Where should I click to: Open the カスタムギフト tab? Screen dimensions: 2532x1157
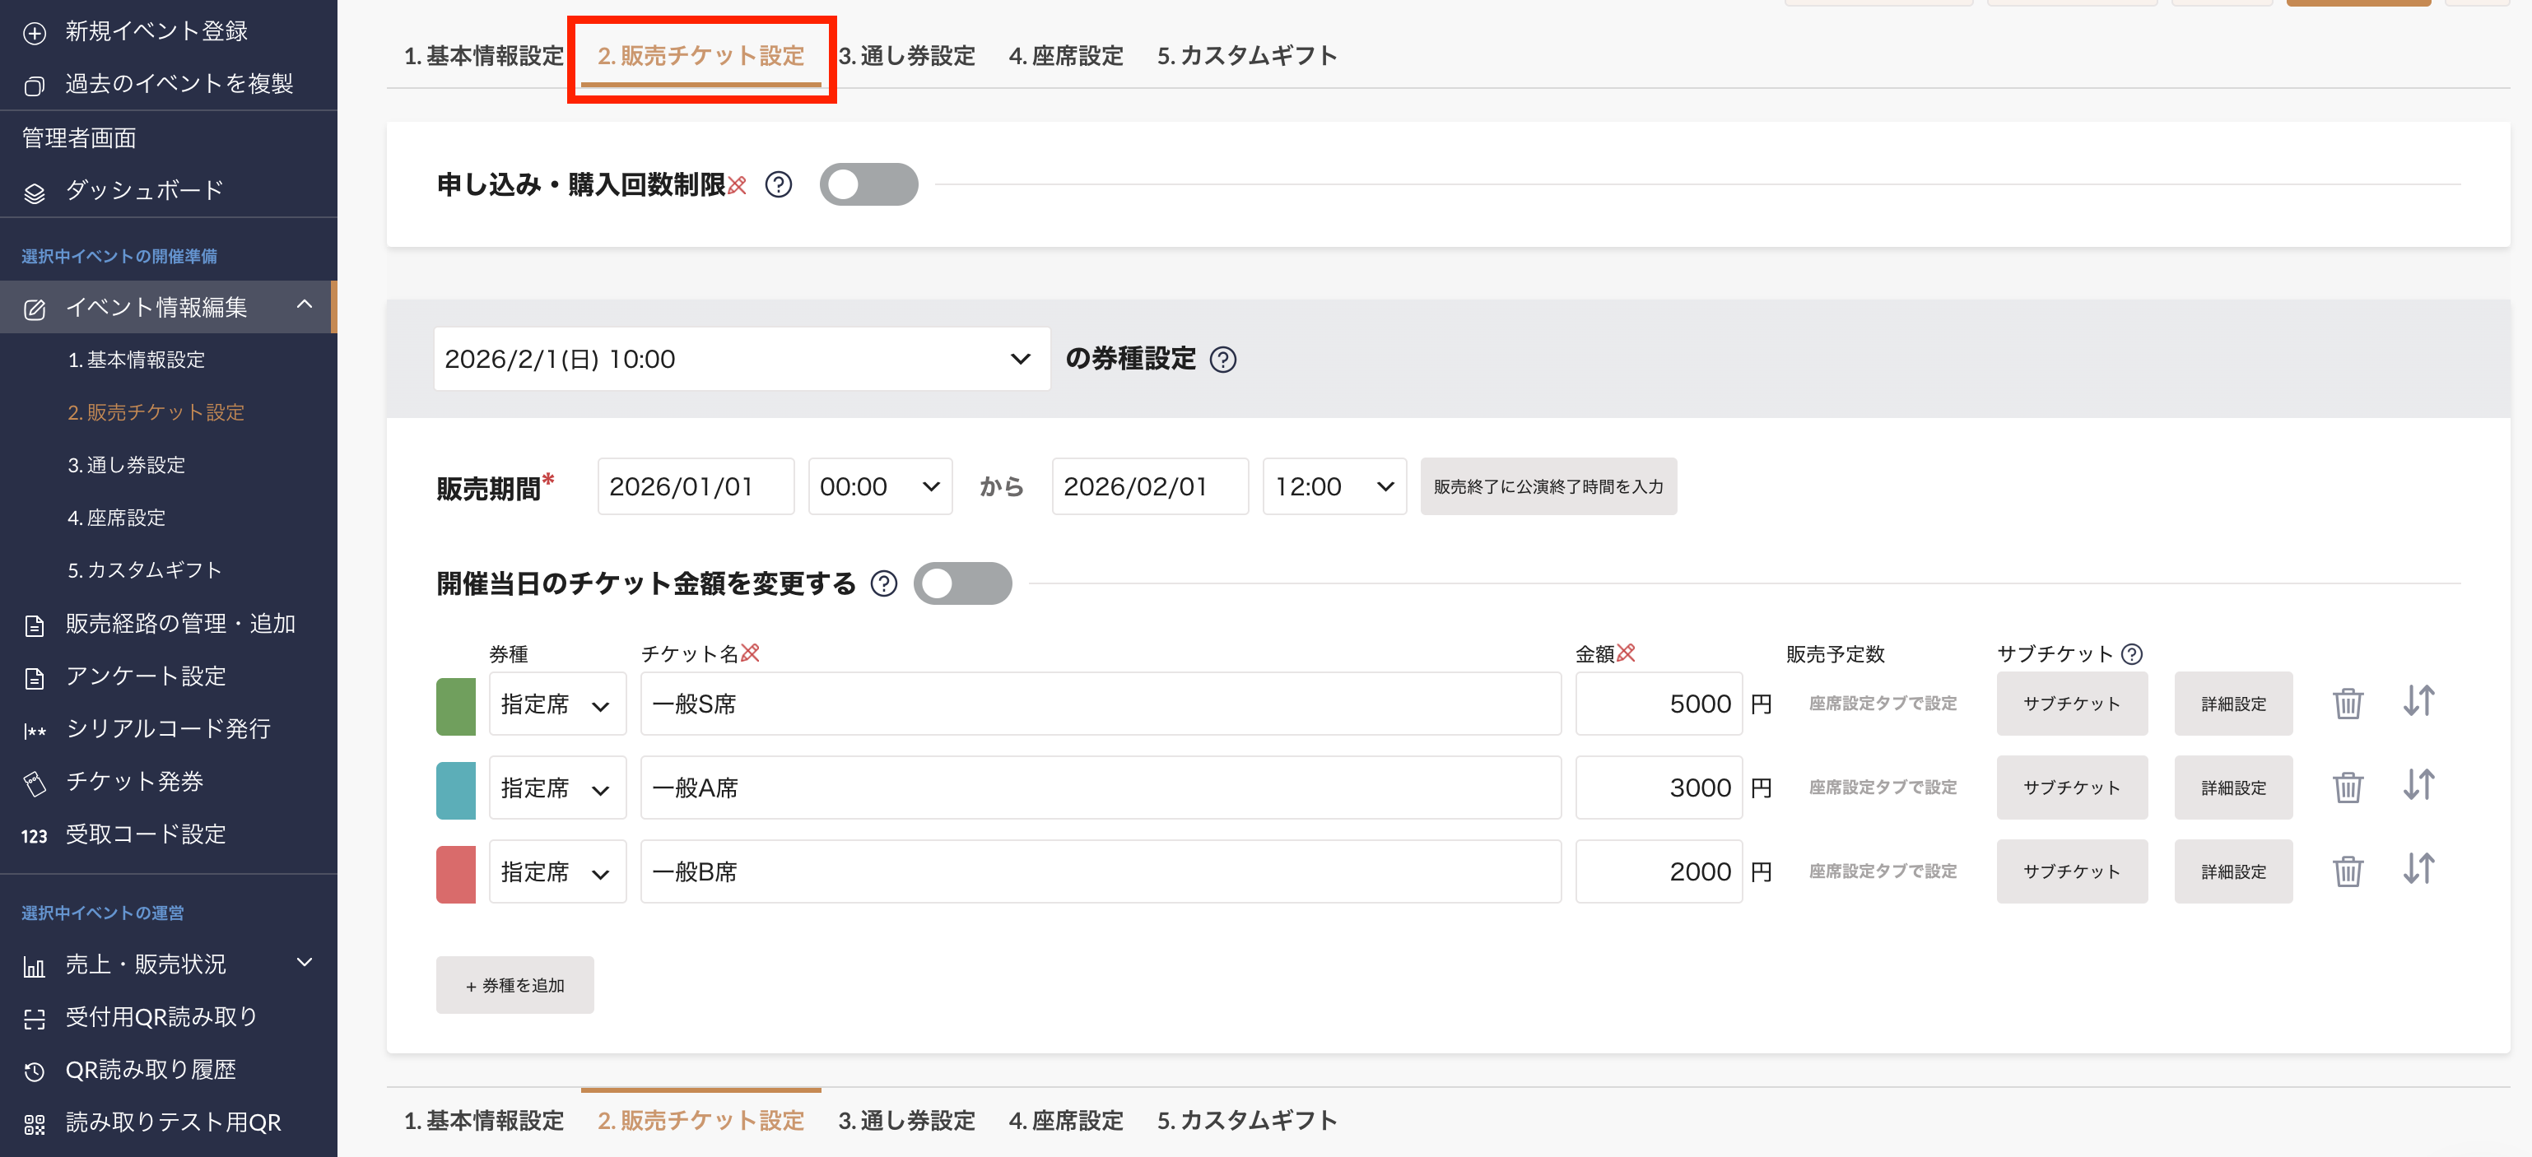tap(1246, 56)
